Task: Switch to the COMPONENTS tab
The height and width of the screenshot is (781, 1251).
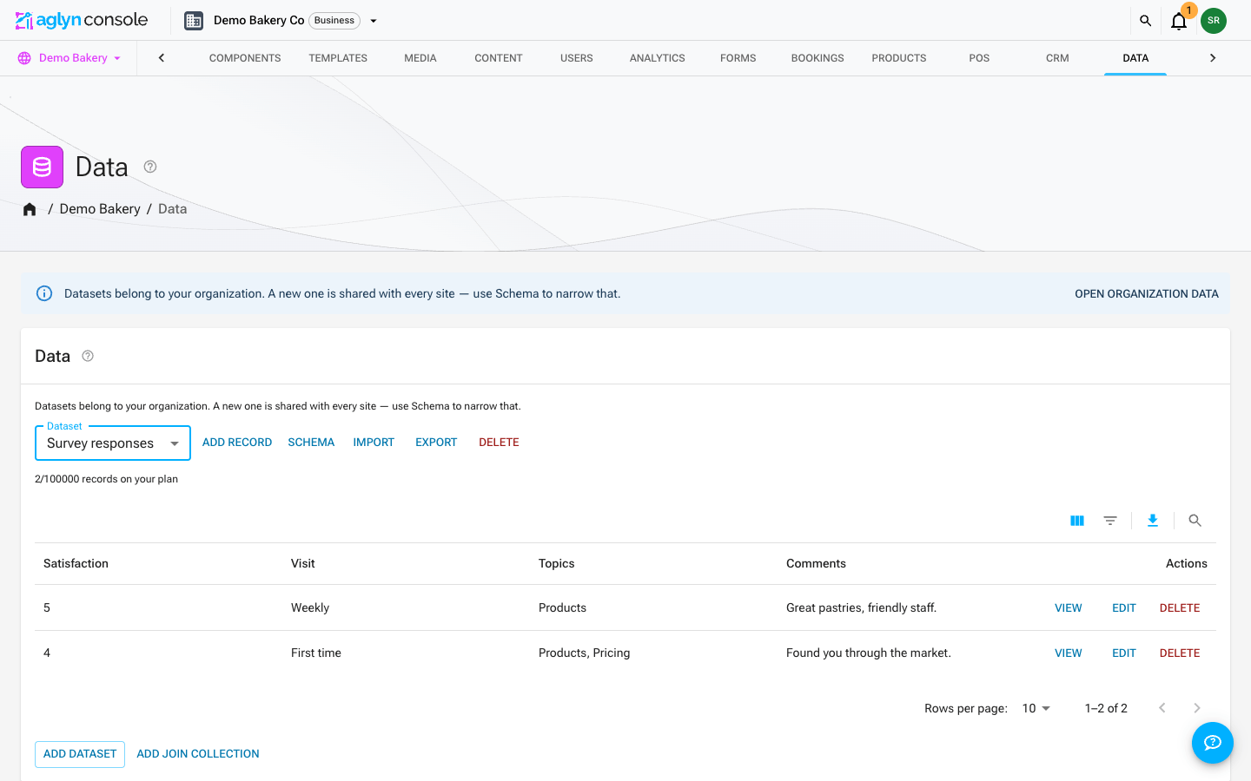Action: click(x=245, y=58)
